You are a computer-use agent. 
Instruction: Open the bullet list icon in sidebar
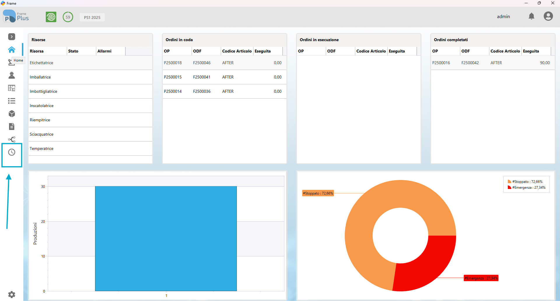(x=12, y=101)
